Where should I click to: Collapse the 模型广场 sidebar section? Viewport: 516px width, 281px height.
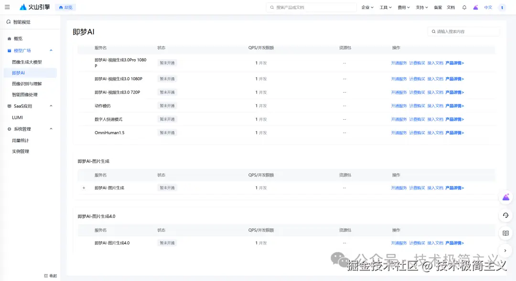(51, 50)
